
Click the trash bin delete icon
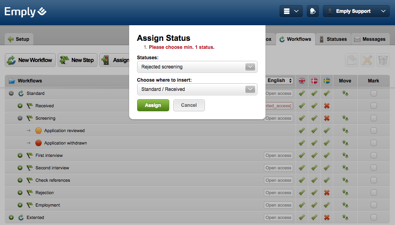tap(383, 60)
